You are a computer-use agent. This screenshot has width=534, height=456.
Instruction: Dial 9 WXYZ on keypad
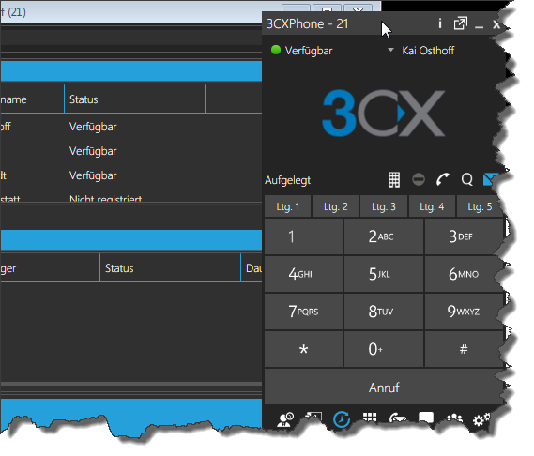pyautogui.click(x=464, y=312)
